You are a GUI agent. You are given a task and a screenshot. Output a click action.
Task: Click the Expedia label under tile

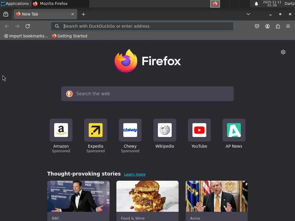(x=96, y=146)
